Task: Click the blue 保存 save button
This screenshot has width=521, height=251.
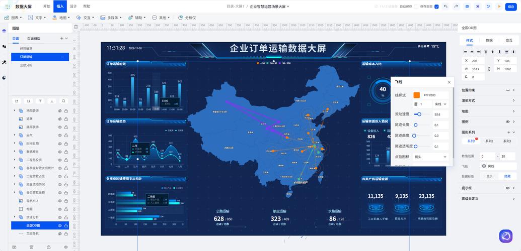Action: click(x=510, y=7)
